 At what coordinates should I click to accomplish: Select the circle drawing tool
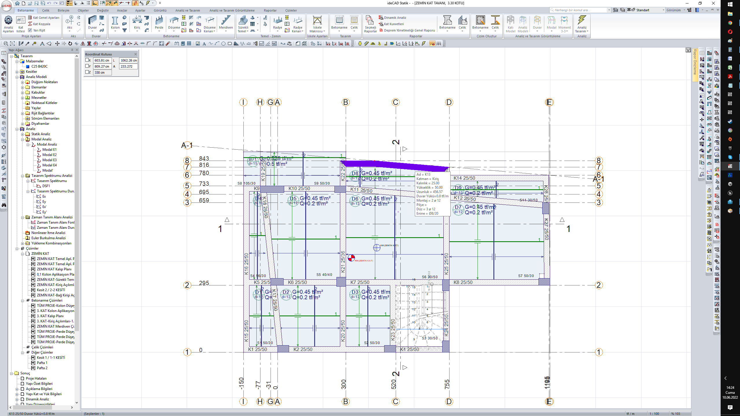click(223, 44)
